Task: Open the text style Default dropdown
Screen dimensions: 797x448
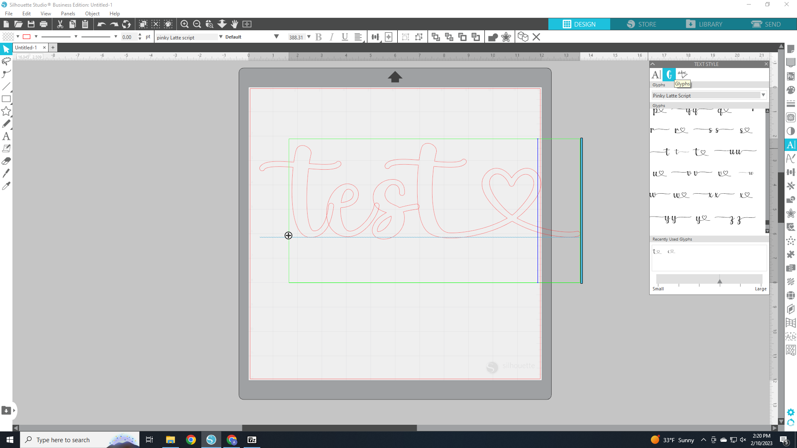Action: click(x=276, y=37)
